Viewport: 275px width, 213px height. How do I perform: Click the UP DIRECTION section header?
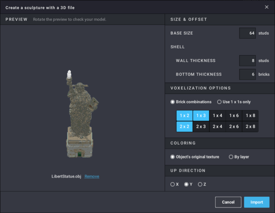[188, 170]
